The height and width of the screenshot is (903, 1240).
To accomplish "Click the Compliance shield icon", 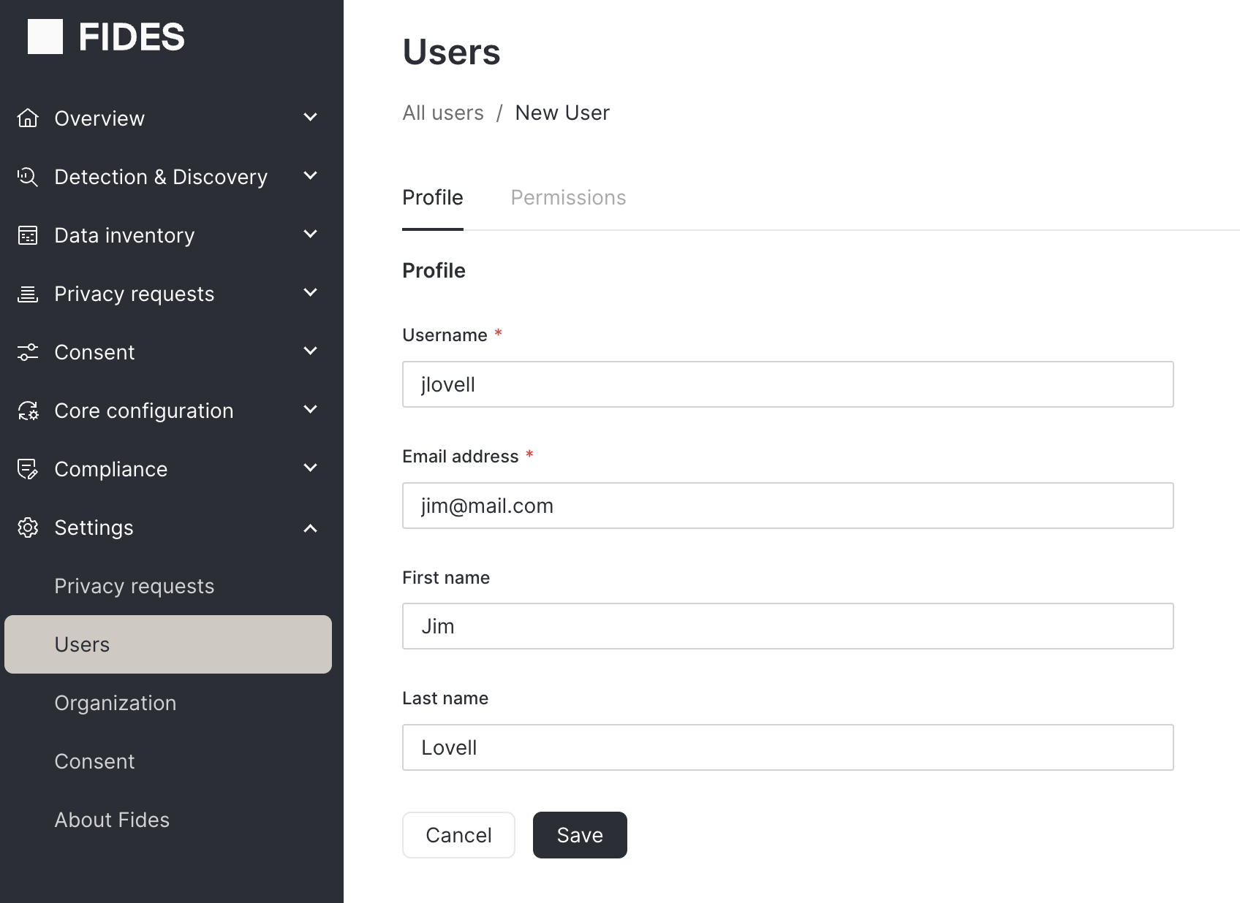I will click(x=28, y=468).
